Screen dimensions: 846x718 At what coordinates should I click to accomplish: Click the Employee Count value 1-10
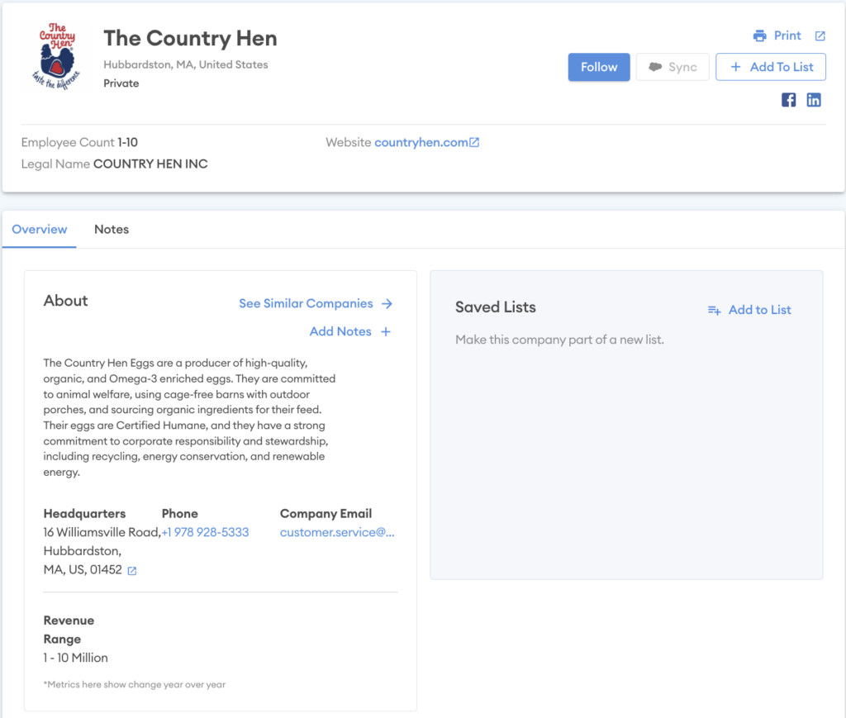[x=128, y=142]
